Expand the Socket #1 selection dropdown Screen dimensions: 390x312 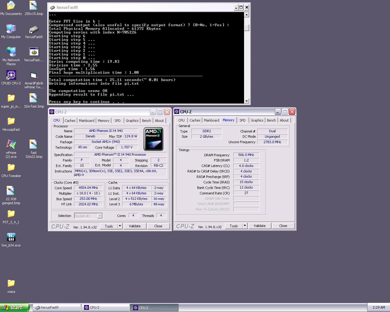click(100, 216)
